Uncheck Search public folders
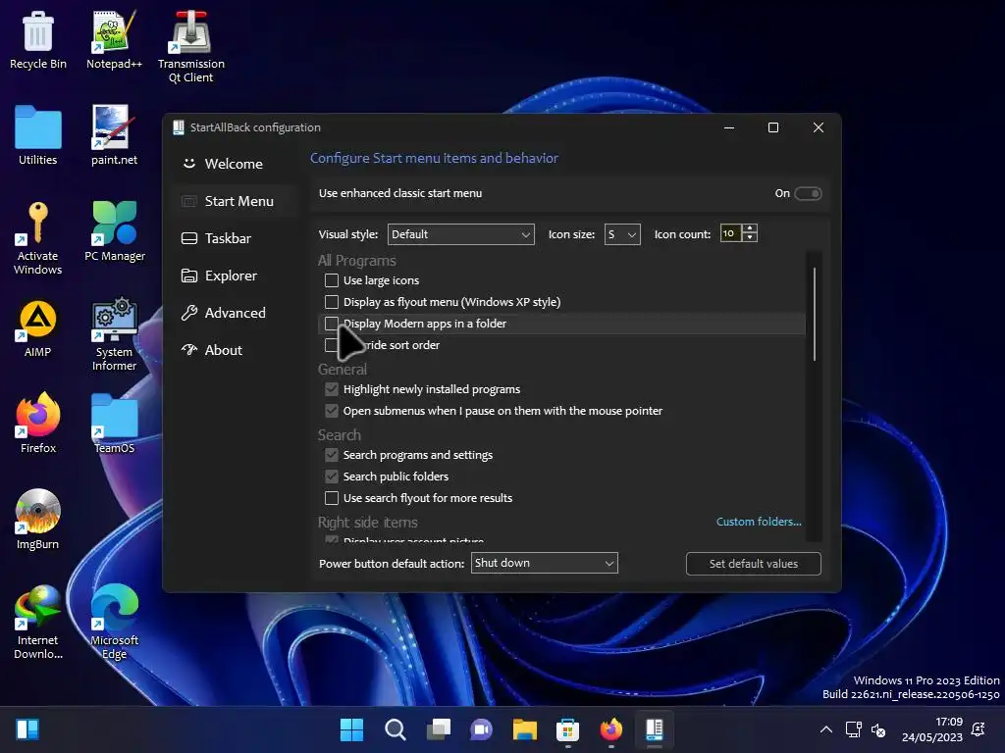Screen dimensions: 1005x753 332,477
